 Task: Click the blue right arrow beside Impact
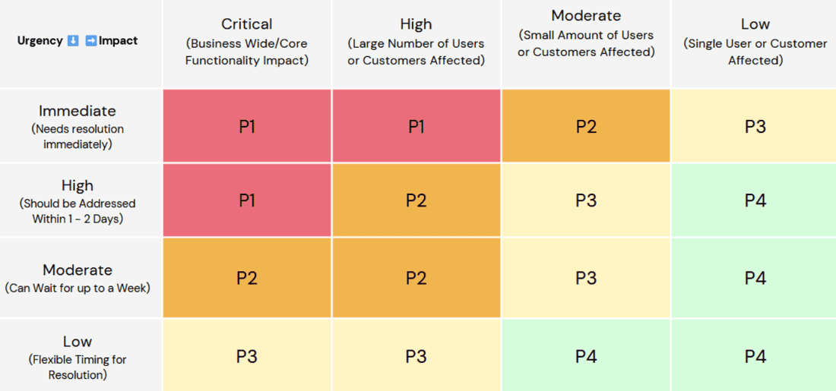(x=90, y=41)
